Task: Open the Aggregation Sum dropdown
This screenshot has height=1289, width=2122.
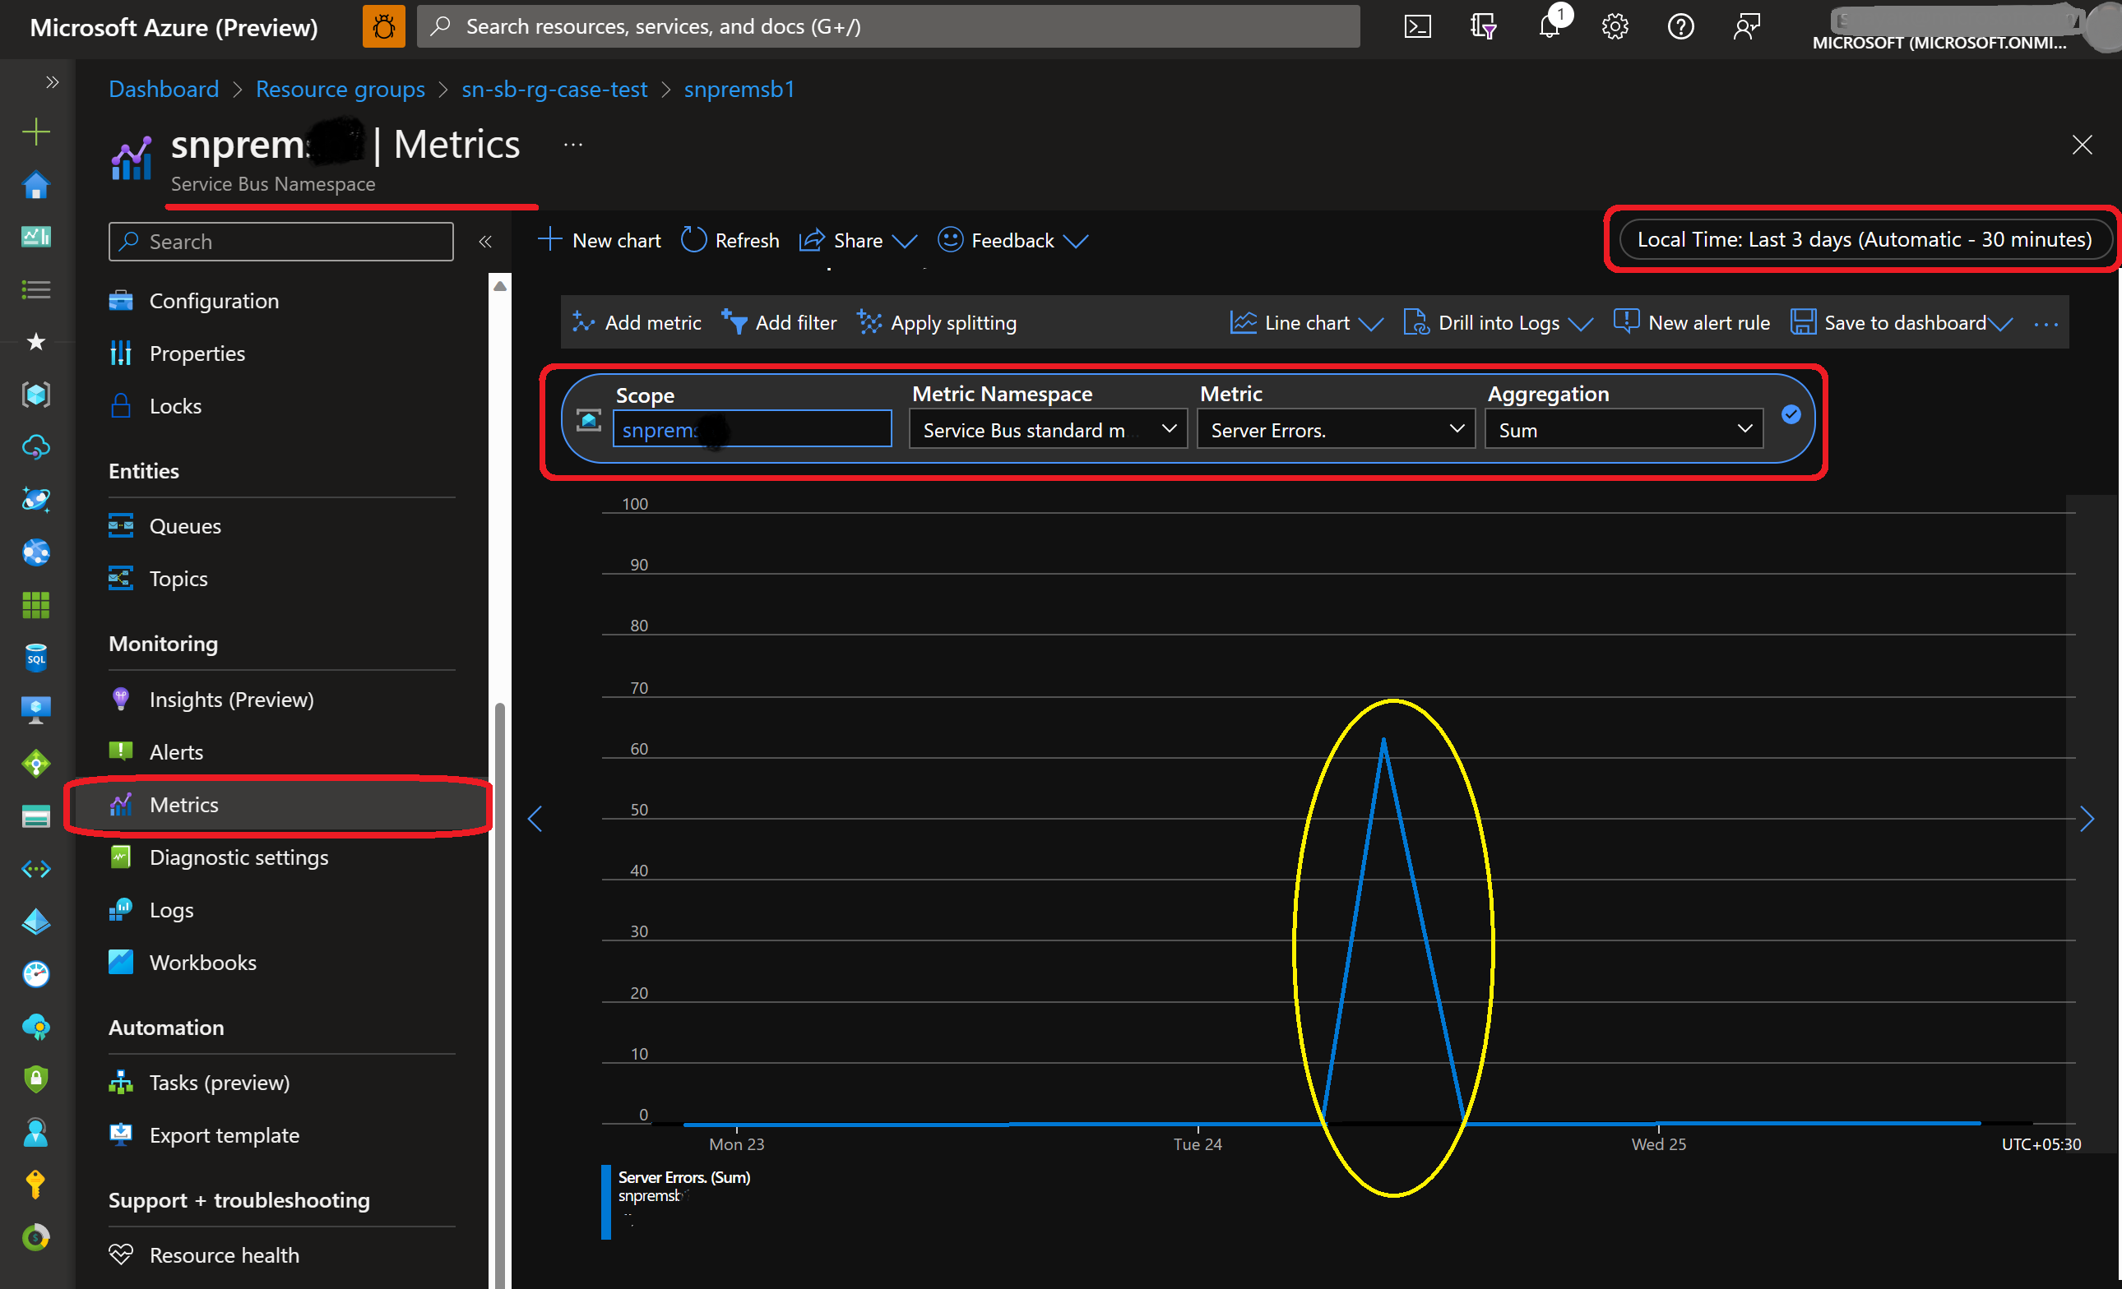Action: [1624, 429]
